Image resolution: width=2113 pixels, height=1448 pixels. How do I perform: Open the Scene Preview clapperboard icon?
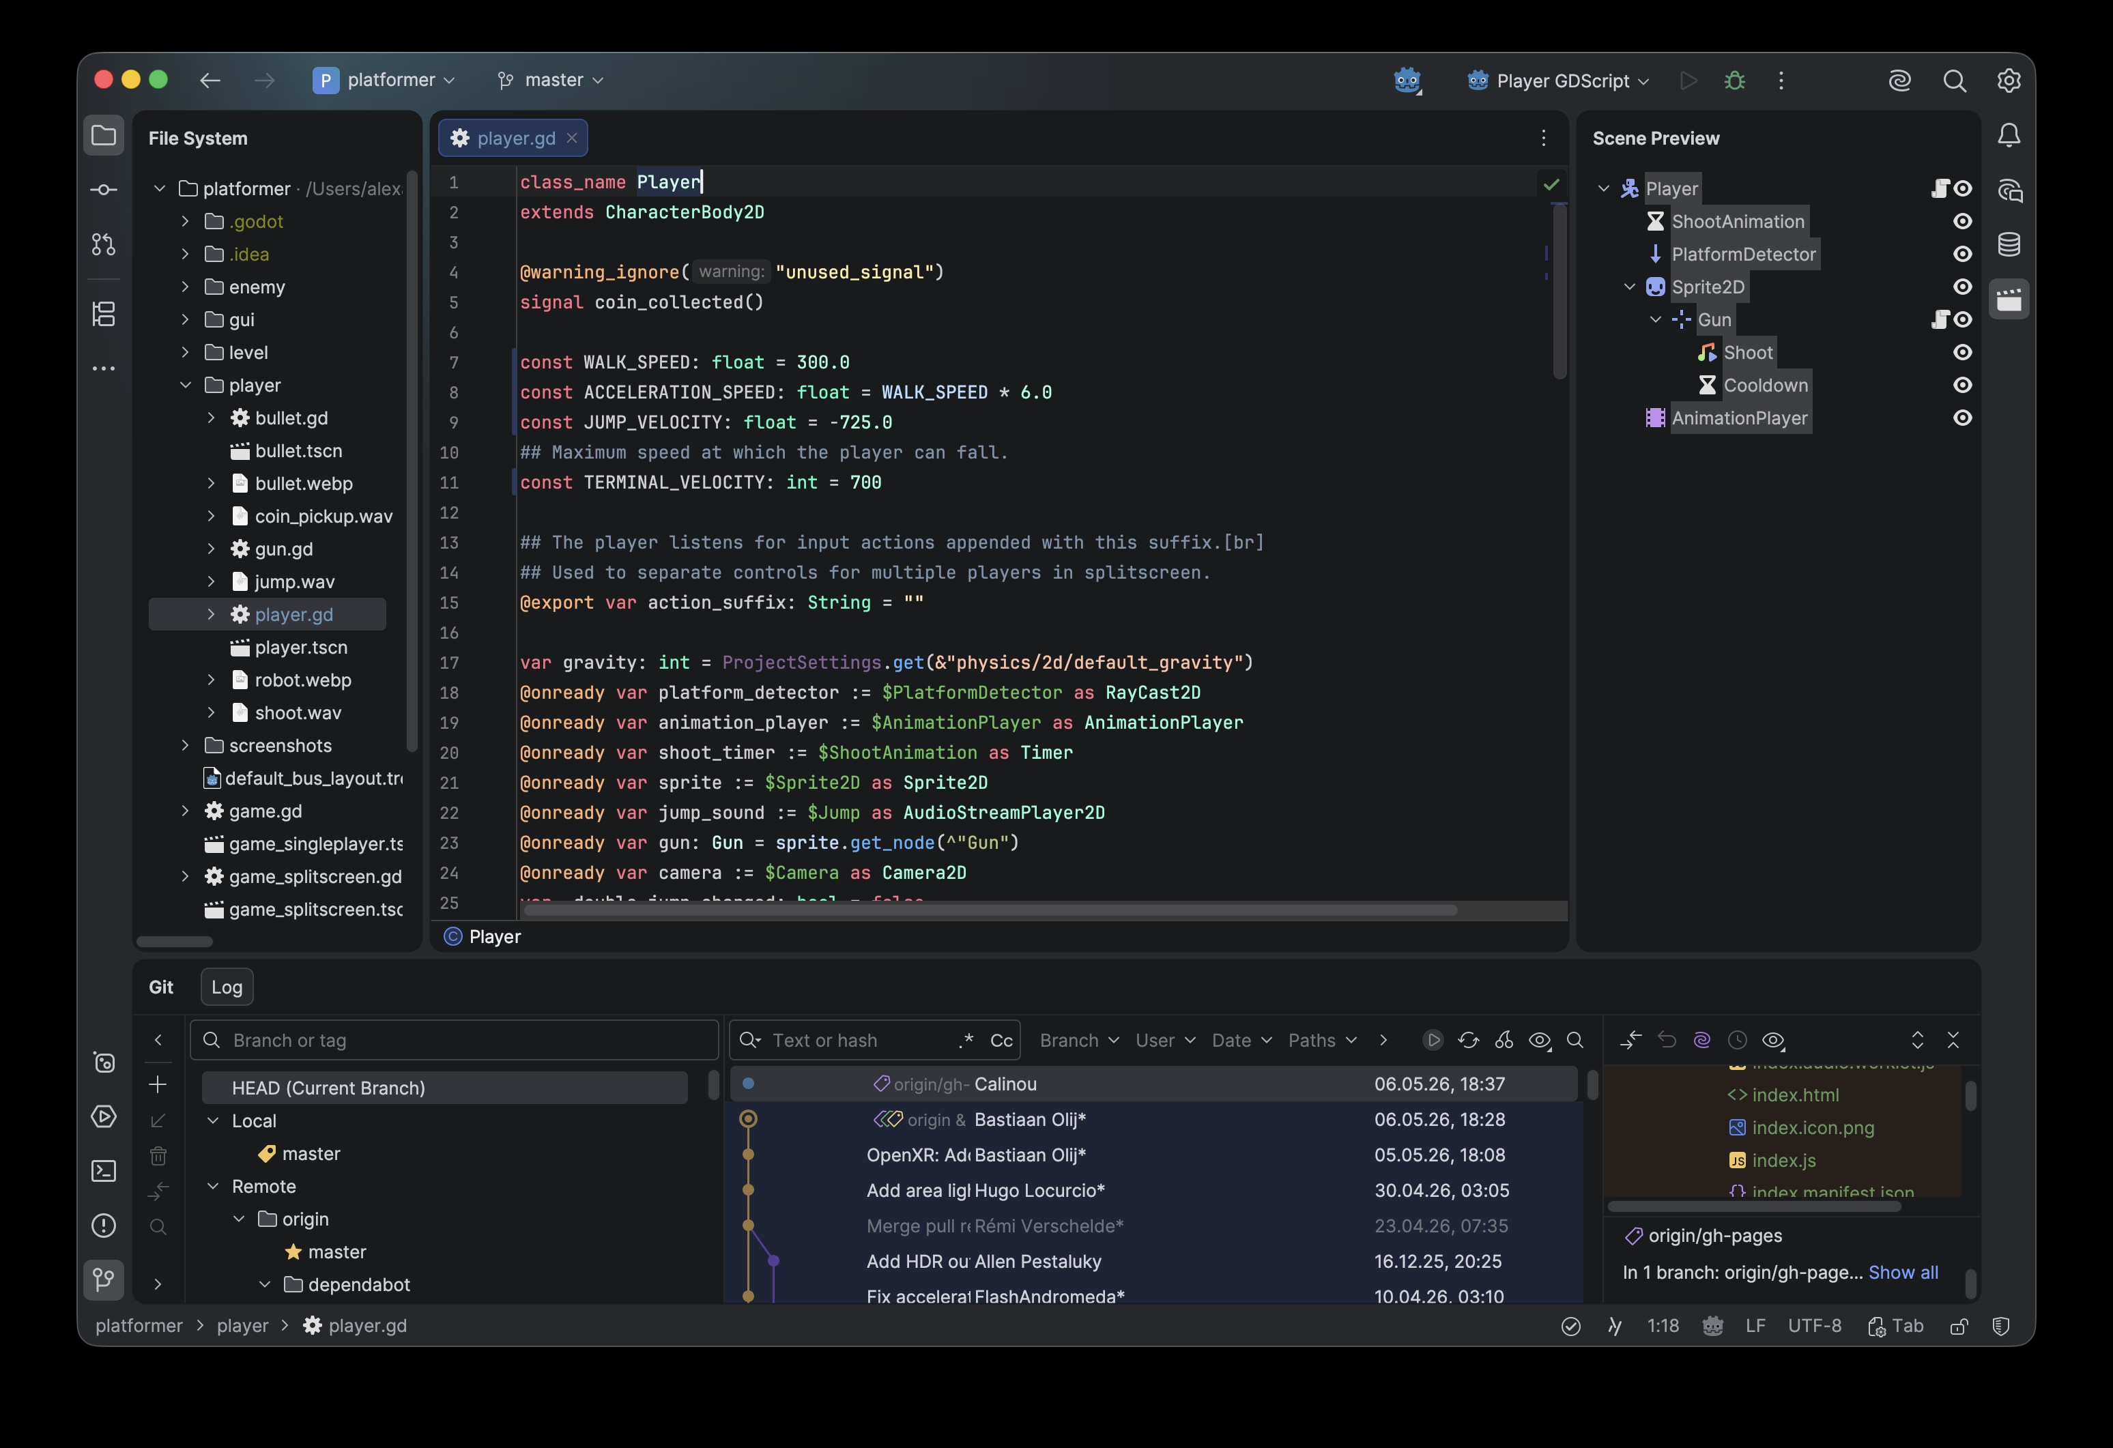pyautogui.click(x=2009, y=299)
